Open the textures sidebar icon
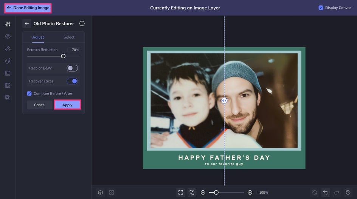Viewport: 357px width, 199px height. point(8,98)
